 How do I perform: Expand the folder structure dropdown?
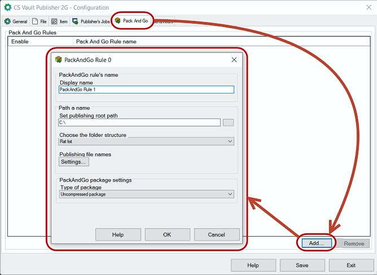(146, 141)
